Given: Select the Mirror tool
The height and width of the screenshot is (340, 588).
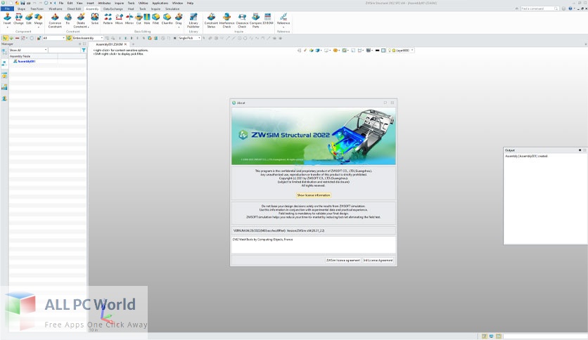Looking at the screenshot, I should [x=129, y=19].
